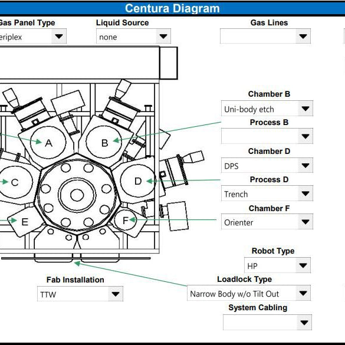Screen dimensions: 345x345
Task: Click the 'Fab Installation' label
Action: point(75,280)
